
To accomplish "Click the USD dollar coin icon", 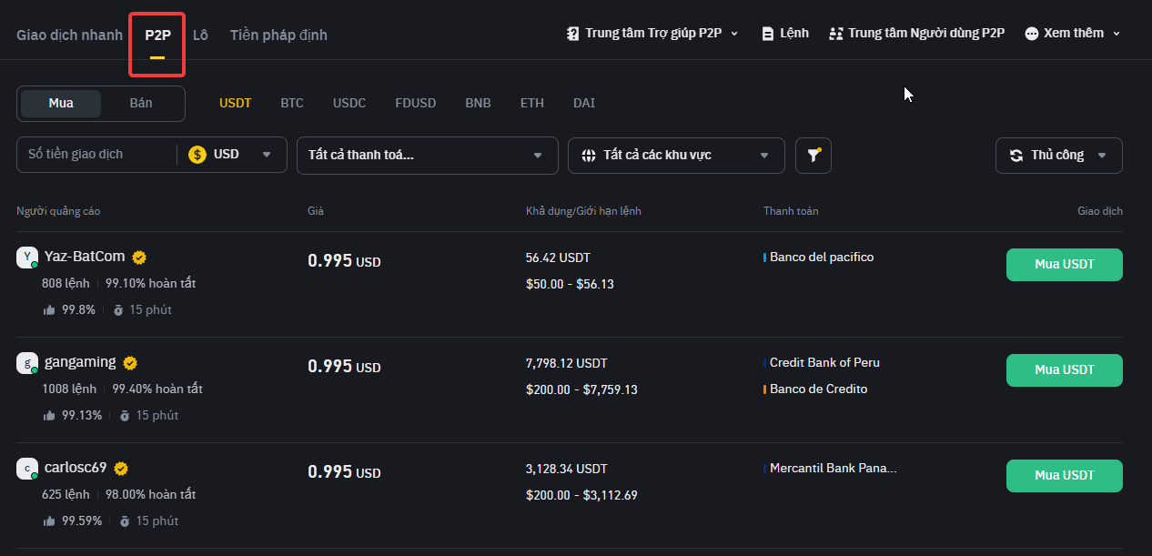I will coord(197,155).
